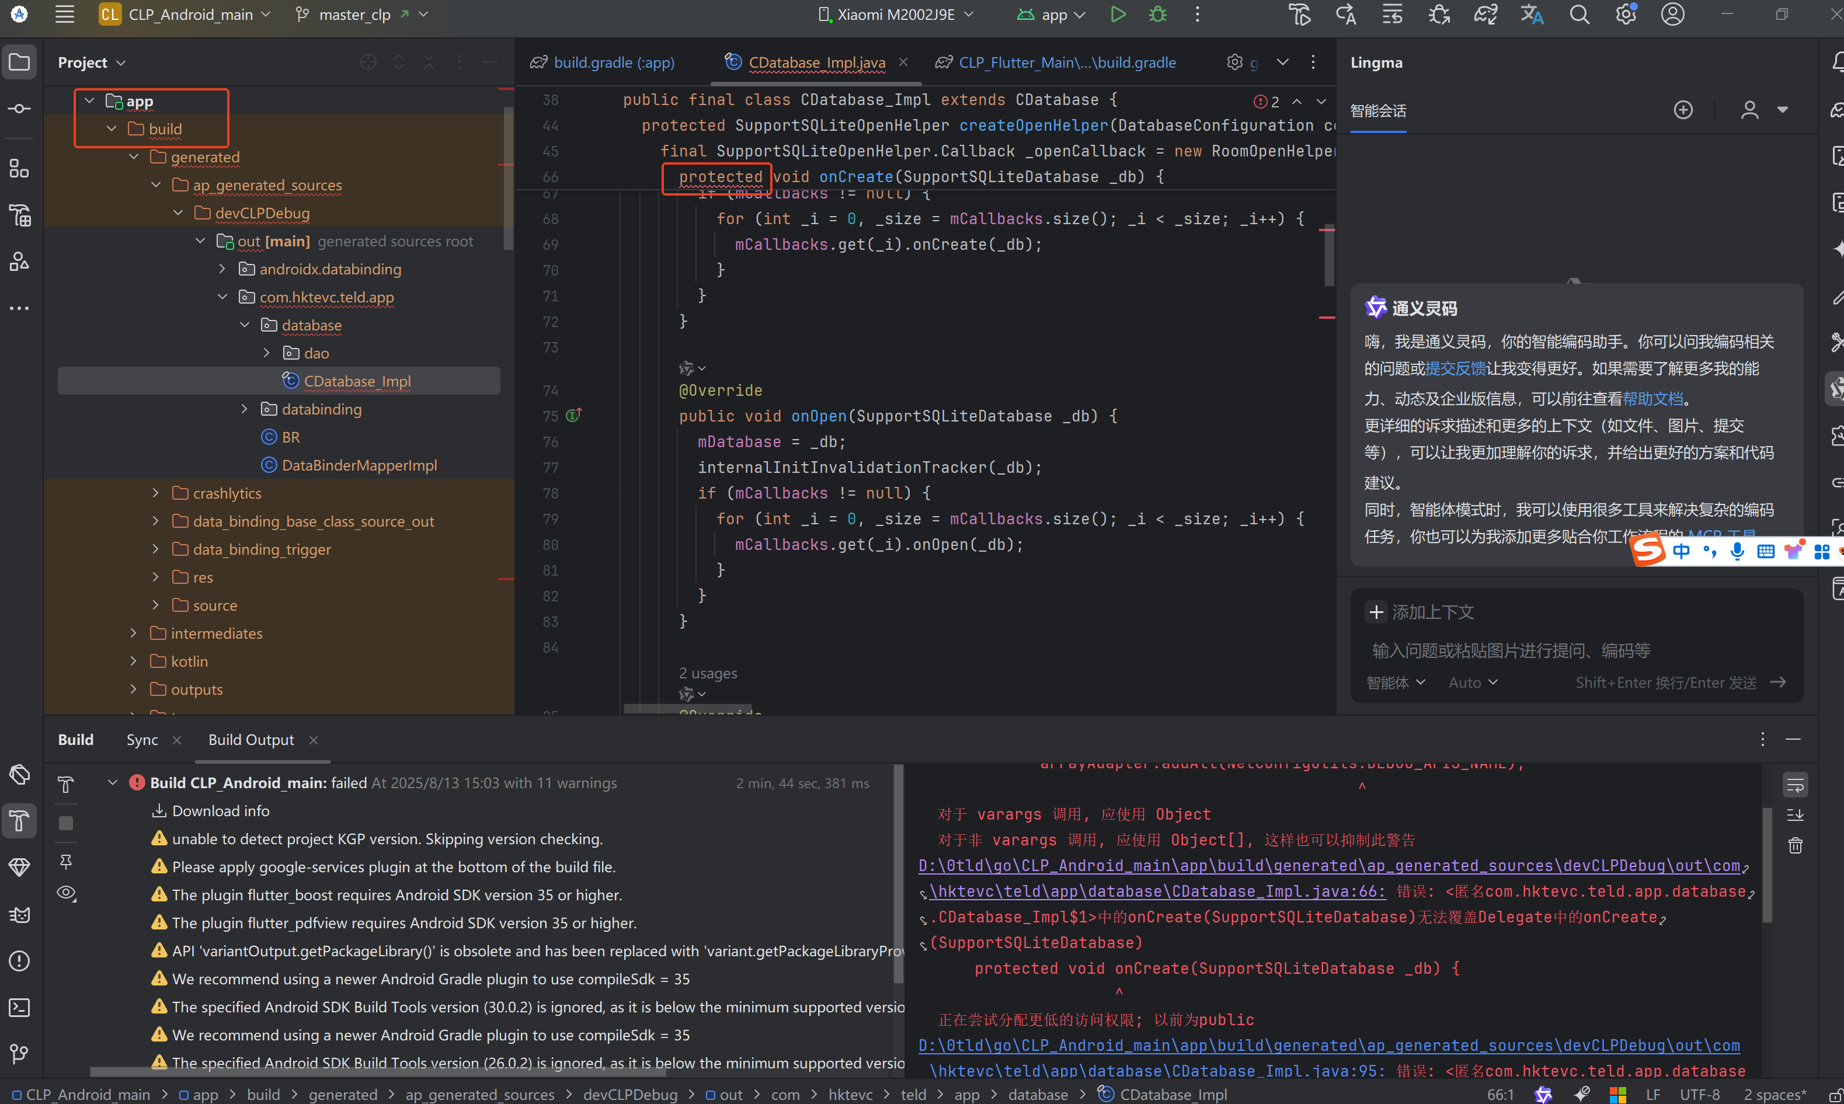Toggle build view eye filter
The width and height of the screenshot is (1844, 1104).
66,893
